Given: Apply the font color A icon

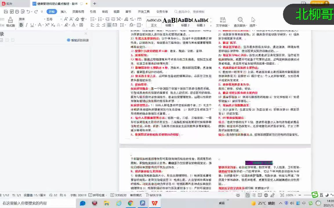Looking at the screenshot, I should point(73,25).
